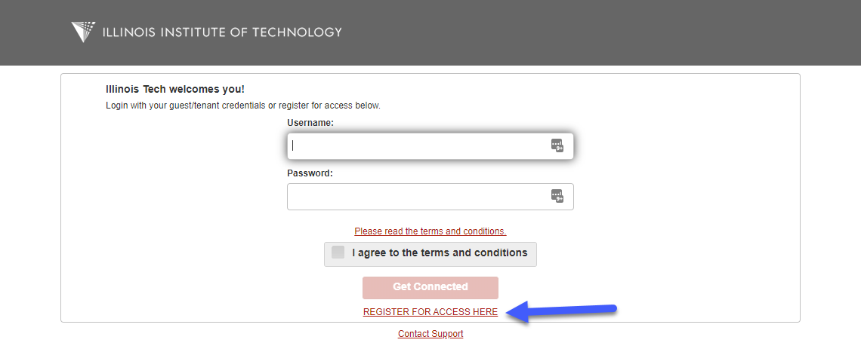Click the "Illinois Tech welcomes you!" heading
Viewport: 861px width, 352px height.
pyautogui.click(x=175, y=90)
